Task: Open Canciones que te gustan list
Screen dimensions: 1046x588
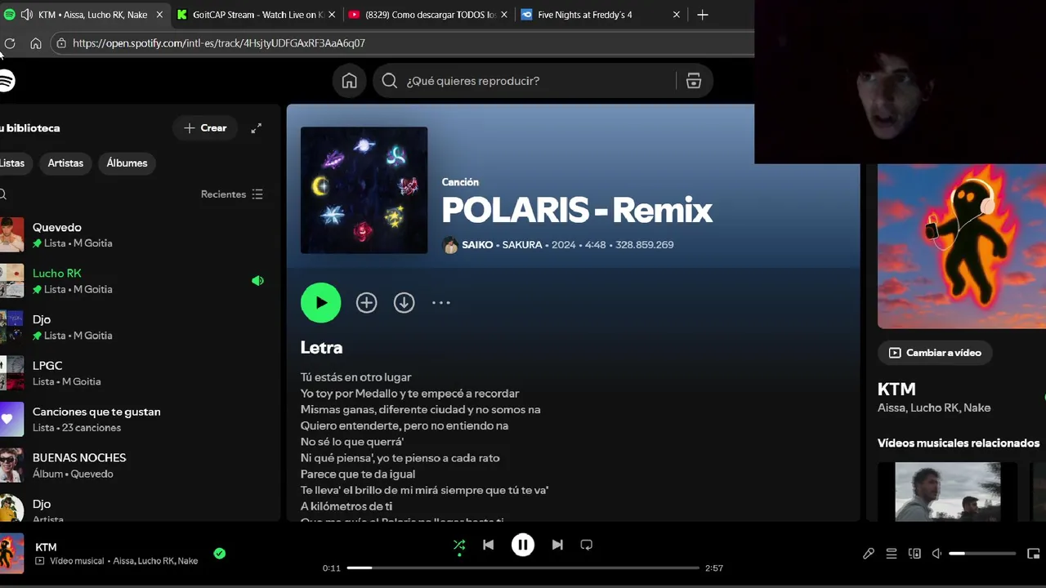Action: tap(137, 419)
